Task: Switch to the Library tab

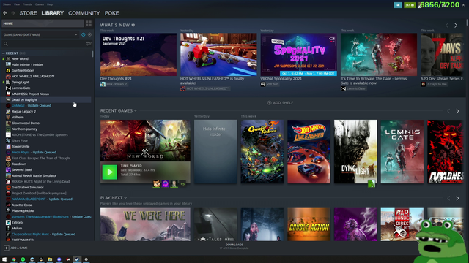Action: click(53, 13)
